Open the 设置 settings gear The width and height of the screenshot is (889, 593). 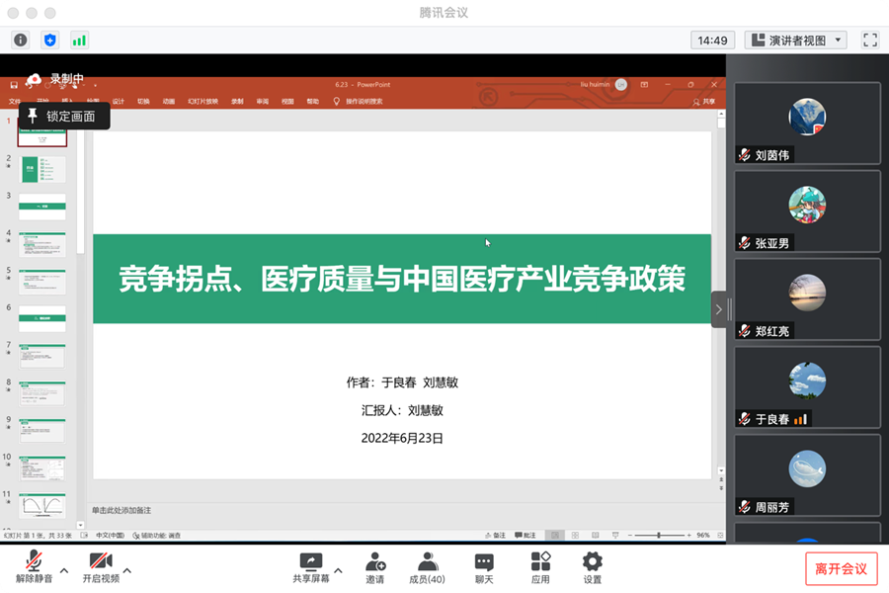pyautogui.click(x=592, y=567)
